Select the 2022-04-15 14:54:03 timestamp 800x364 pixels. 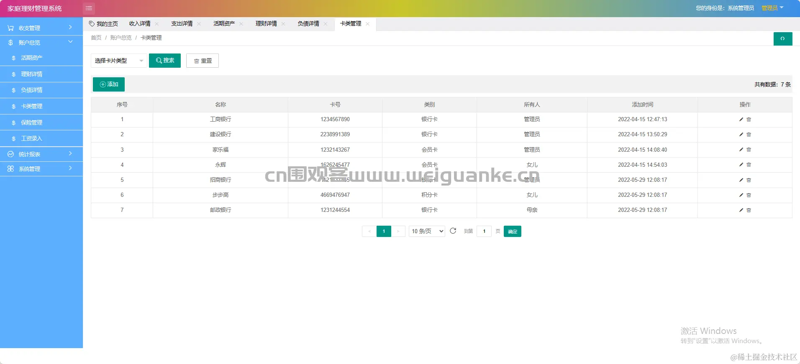[x=642, y=165]
